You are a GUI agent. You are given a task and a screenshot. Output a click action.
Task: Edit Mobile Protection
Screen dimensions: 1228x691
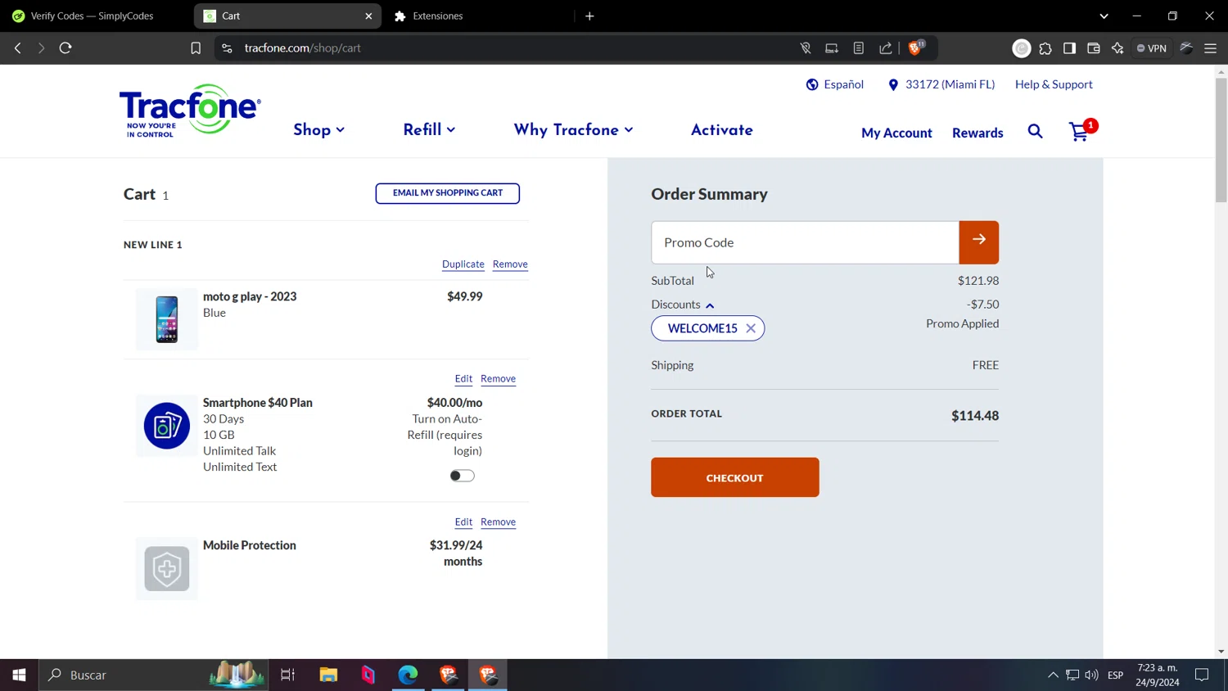pos(463,522)
